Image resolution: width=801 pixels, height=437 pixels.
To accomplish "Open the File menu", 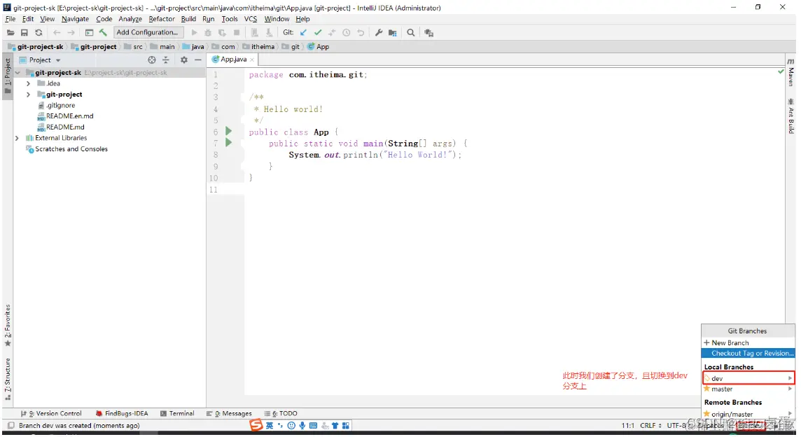I will pos(11,19).
